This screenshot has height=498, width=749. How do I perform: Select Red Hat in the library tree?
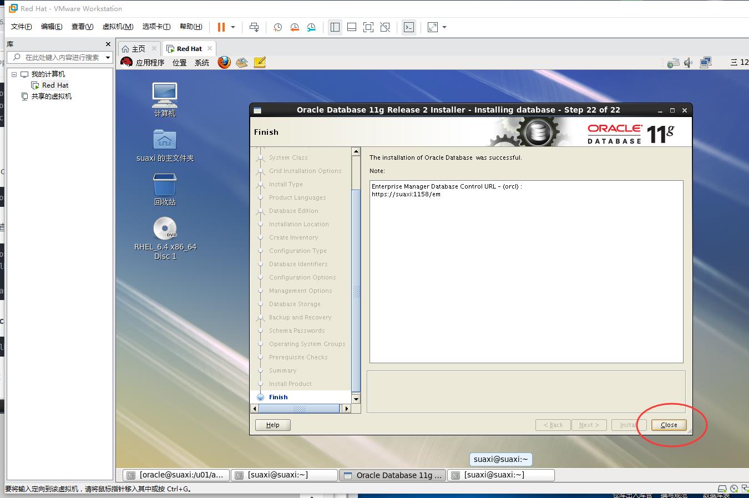55,85
